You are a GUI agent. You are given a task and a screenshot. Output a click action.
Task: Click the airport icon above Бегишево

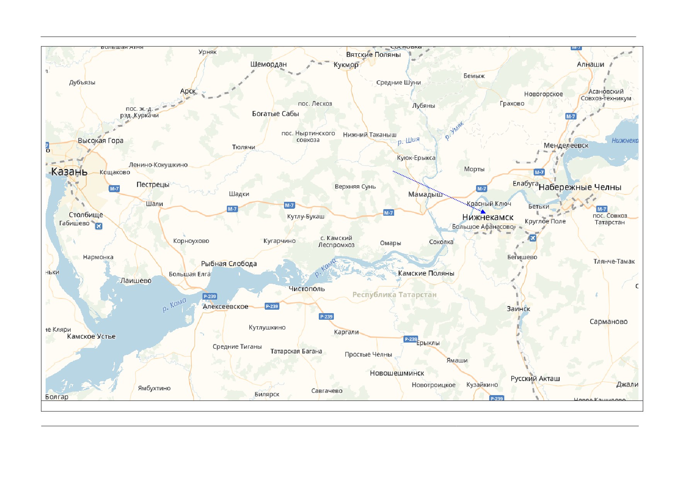tap(533, 238)
